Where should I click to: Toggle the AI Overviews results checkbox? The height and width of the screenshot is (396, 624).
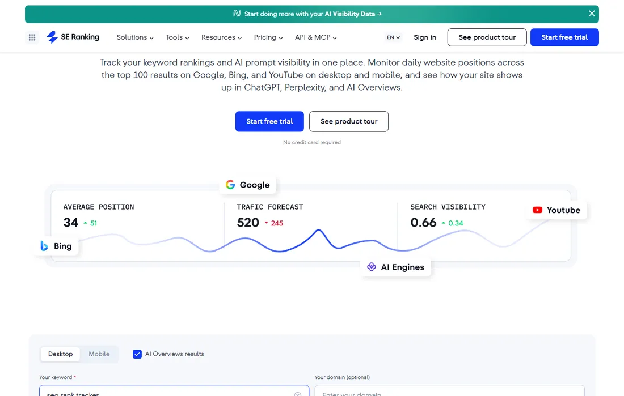pos(137,354)
